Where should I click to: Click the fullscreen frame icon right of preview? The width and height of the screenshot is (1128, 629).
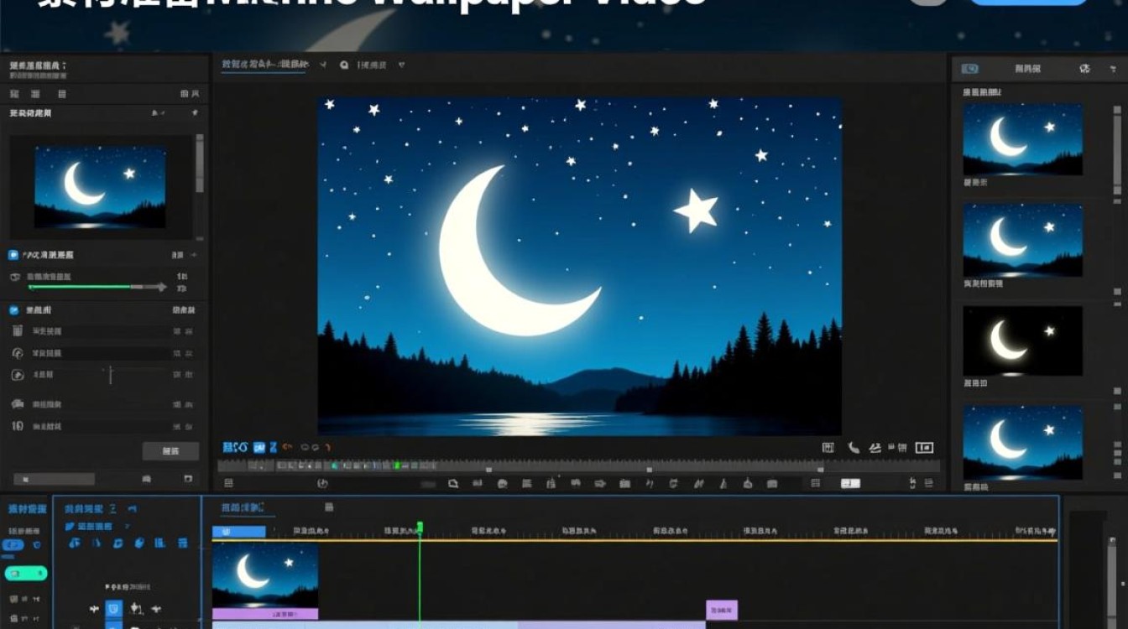click(924, 448)
